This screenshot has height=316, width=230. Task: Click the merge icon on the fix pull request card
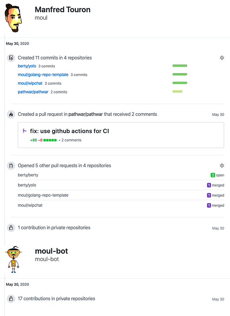[25, 131]
